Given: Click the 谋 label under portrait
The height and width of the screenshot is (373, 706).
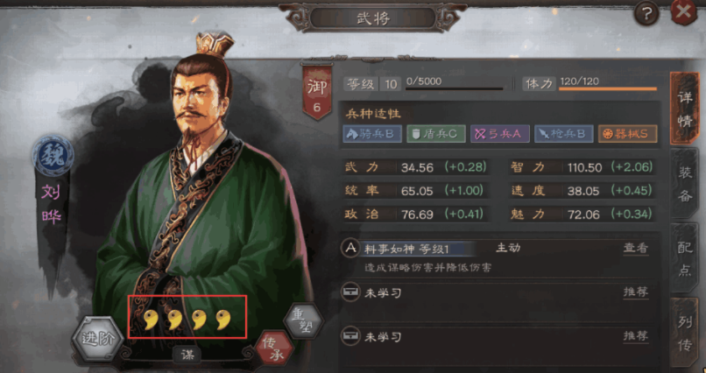Looking at the screenshot, I should pyautogui.click(x=187, y=355).
